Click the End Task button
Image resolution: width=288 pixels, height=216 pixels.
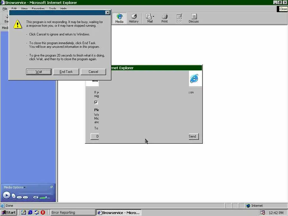point(66,72)
